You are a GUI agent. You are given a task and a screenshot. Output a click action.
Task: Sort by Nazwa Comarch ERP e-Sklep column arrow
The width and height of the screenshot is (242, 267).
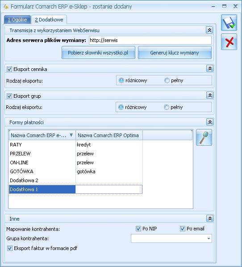pos(71,135)
